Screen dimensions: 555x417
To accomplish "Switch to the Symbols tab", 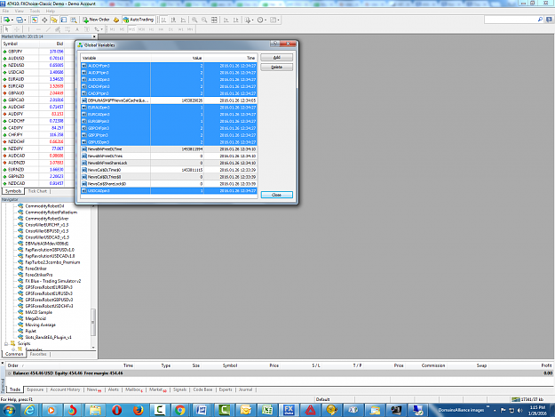I will point(13,191).
